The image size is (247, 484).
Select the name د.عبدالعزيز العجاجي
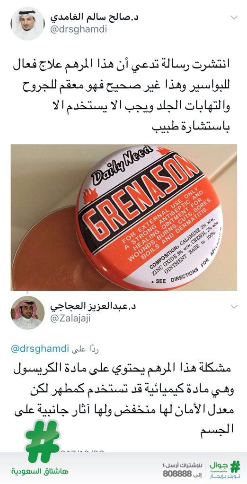93,306
